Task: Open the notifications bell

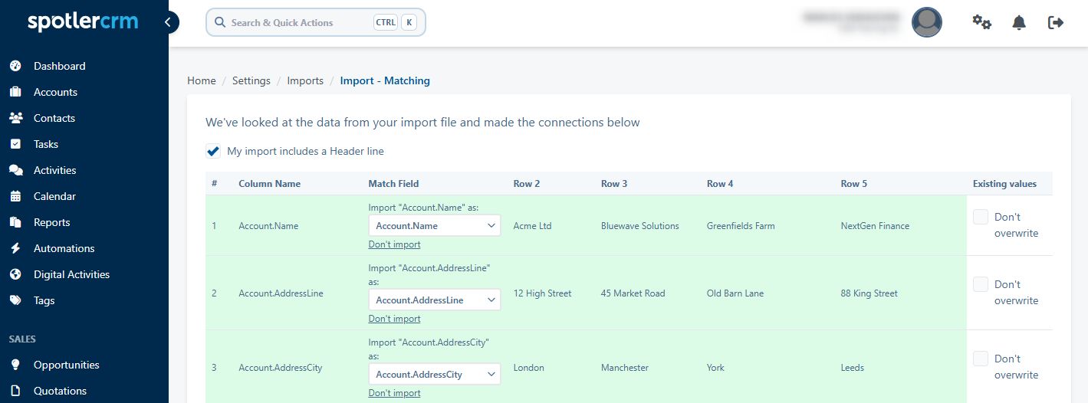Action: [x=1019, y=22]
